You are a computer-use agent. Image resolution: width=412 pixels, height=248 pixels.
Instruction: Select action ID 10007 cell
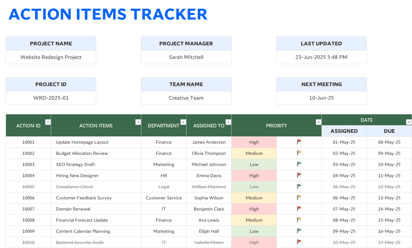point(28,209)
